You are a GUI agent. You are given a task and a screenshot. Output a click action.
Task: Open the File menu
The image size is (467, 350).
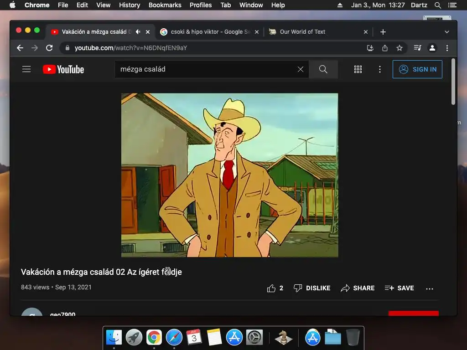[63, 5]
